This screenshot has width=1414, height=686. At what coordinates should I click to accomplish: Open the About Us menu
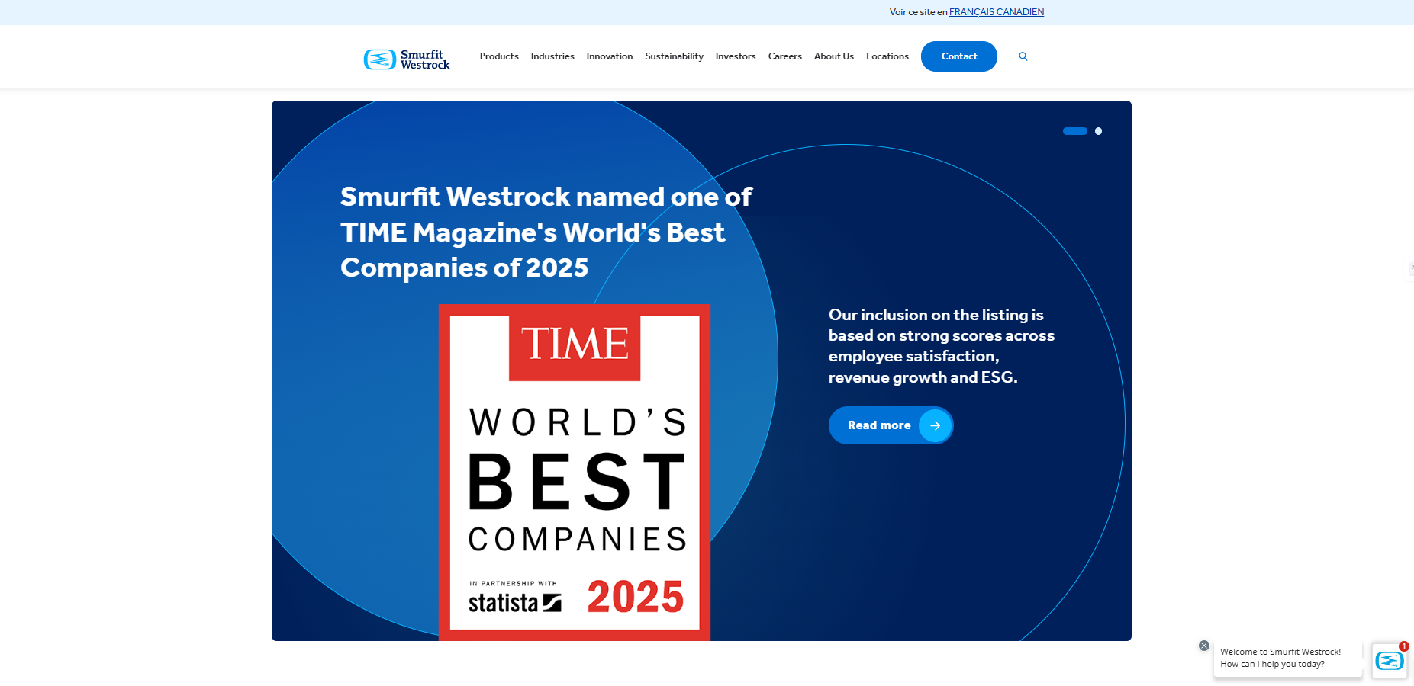tap(833, 56)
